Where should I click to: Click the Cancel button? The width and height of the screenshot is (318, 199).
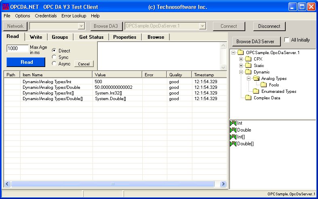pos(84,64)
